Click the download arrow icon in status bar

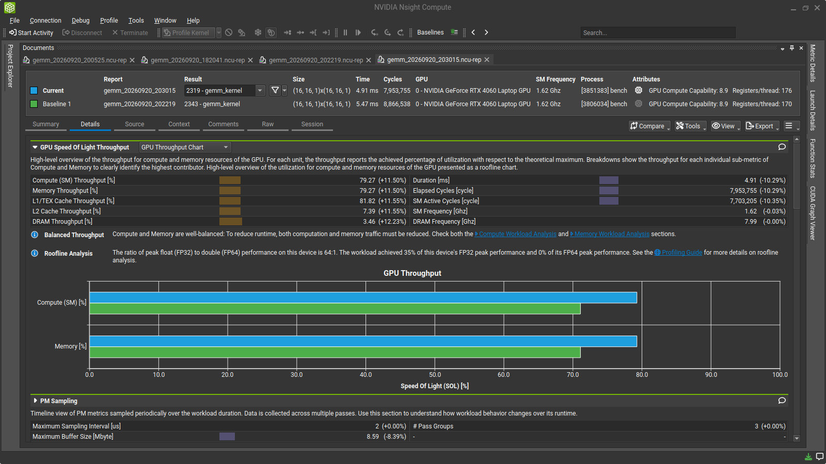[808, 457]
